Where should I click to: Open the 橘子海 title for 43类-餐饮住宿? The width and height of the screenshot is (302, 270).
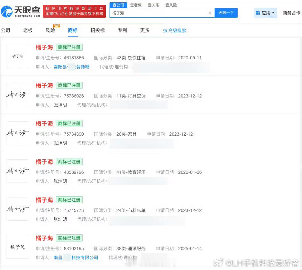(44, 47)
